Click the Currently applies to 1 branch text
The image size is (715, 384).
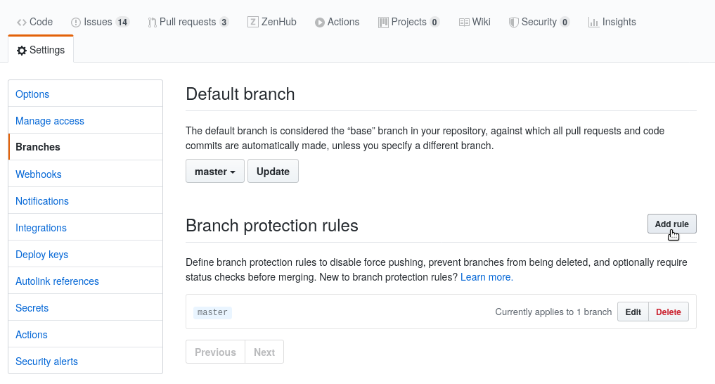(553, 312)
